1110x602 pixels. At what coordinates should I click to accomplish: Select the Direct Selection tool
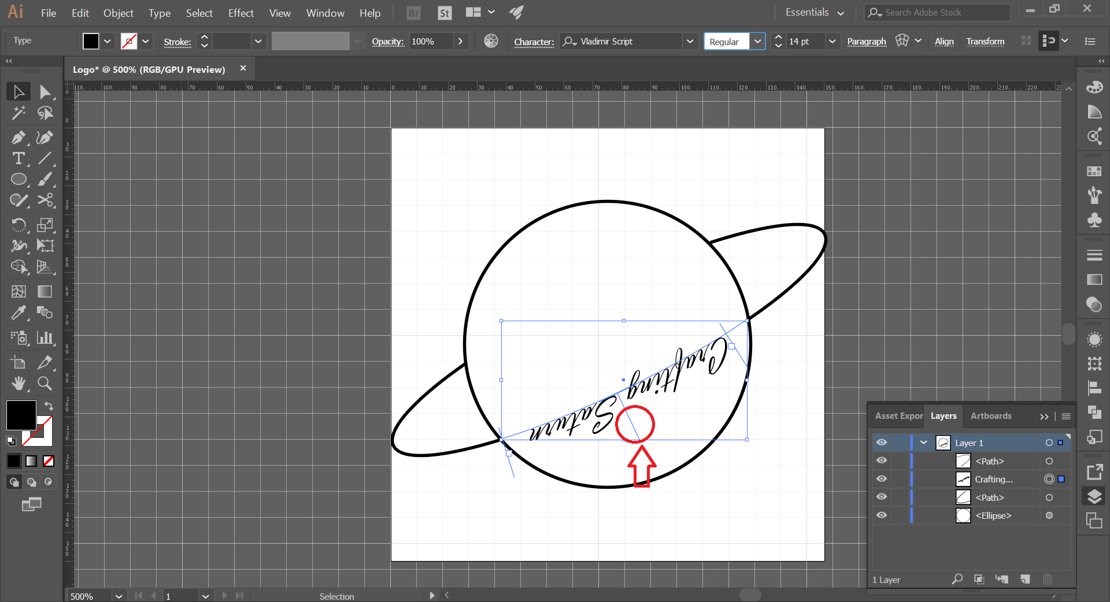pos(45,92)
